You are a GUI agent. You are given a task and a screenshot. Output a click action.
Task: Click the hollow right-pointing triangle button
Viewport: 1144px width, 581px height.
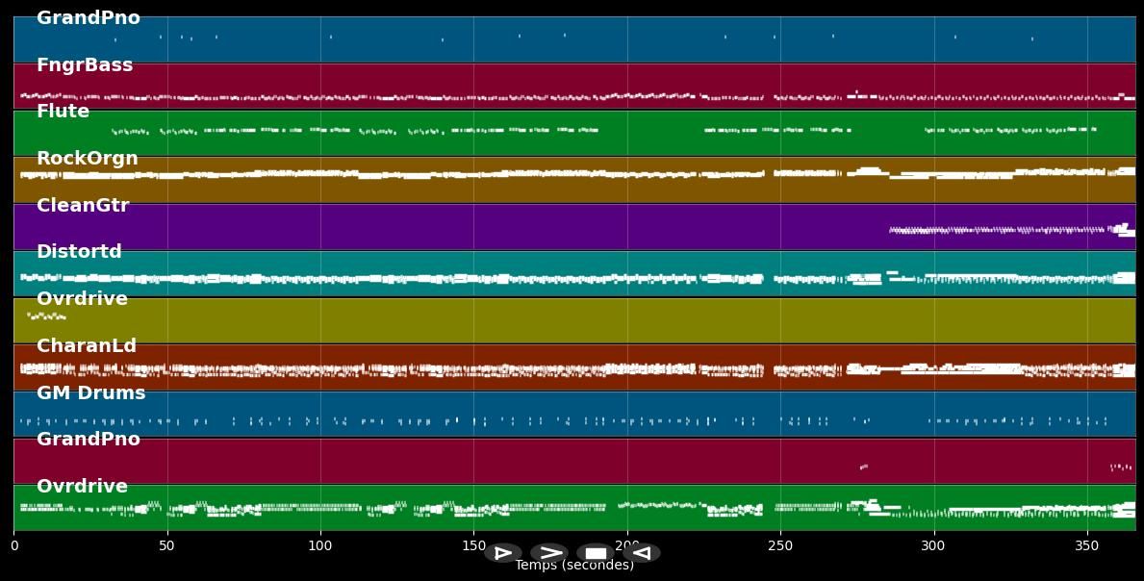[502, 553]
